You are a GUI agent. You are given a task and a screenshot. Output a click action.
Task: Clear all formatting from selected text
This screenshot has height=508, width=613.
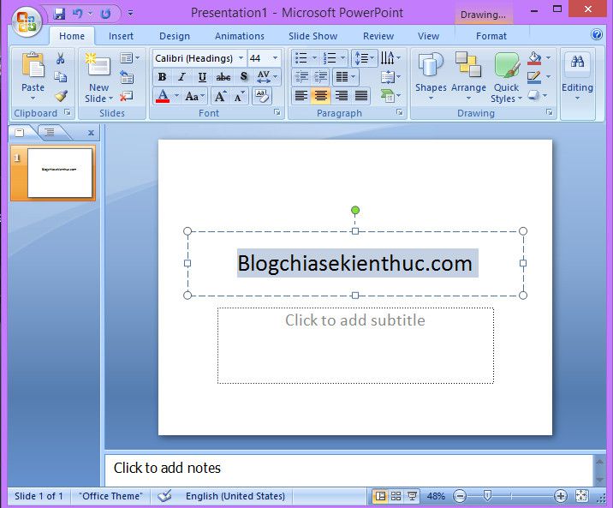(261, 96)
